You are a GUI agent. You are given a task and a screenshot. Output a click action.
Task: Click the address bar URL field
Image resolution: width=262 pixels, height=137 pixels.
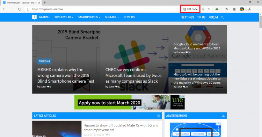(104, 9)
